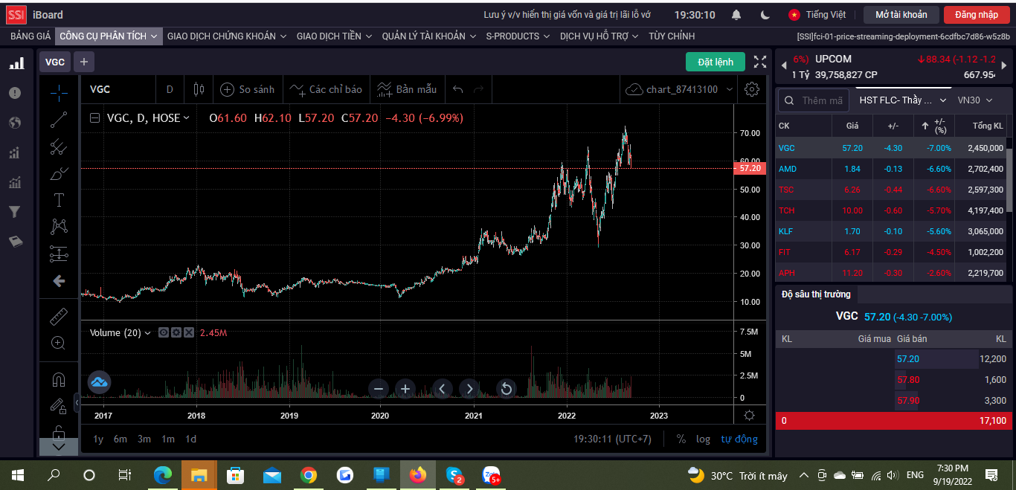This screenshot has height=490, width=1016.
Task: Click the globe icon in left sidebar
Action: point(15,123)
